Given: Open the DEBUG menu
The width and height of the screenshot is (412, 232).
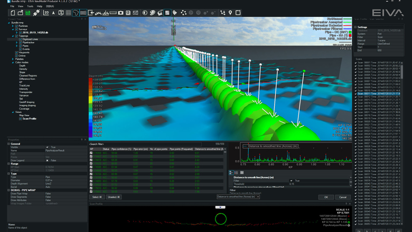Looking at the screenshot, I should 50,6.
